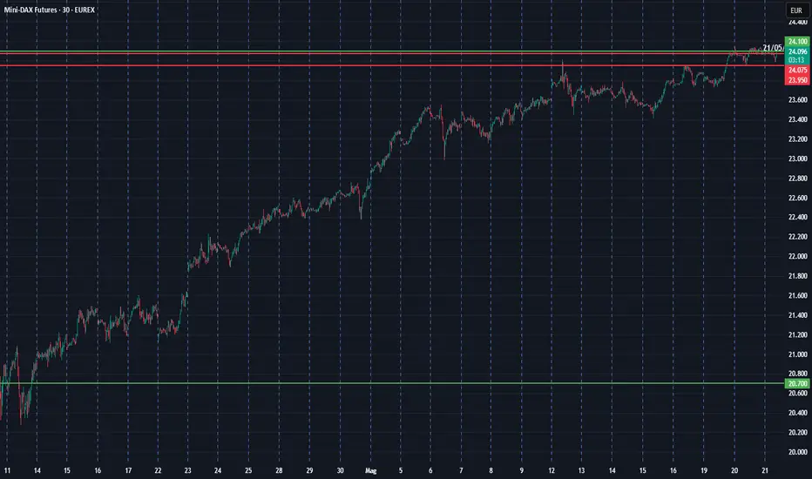Click the 21/05 text annotation

click(771, 48)
